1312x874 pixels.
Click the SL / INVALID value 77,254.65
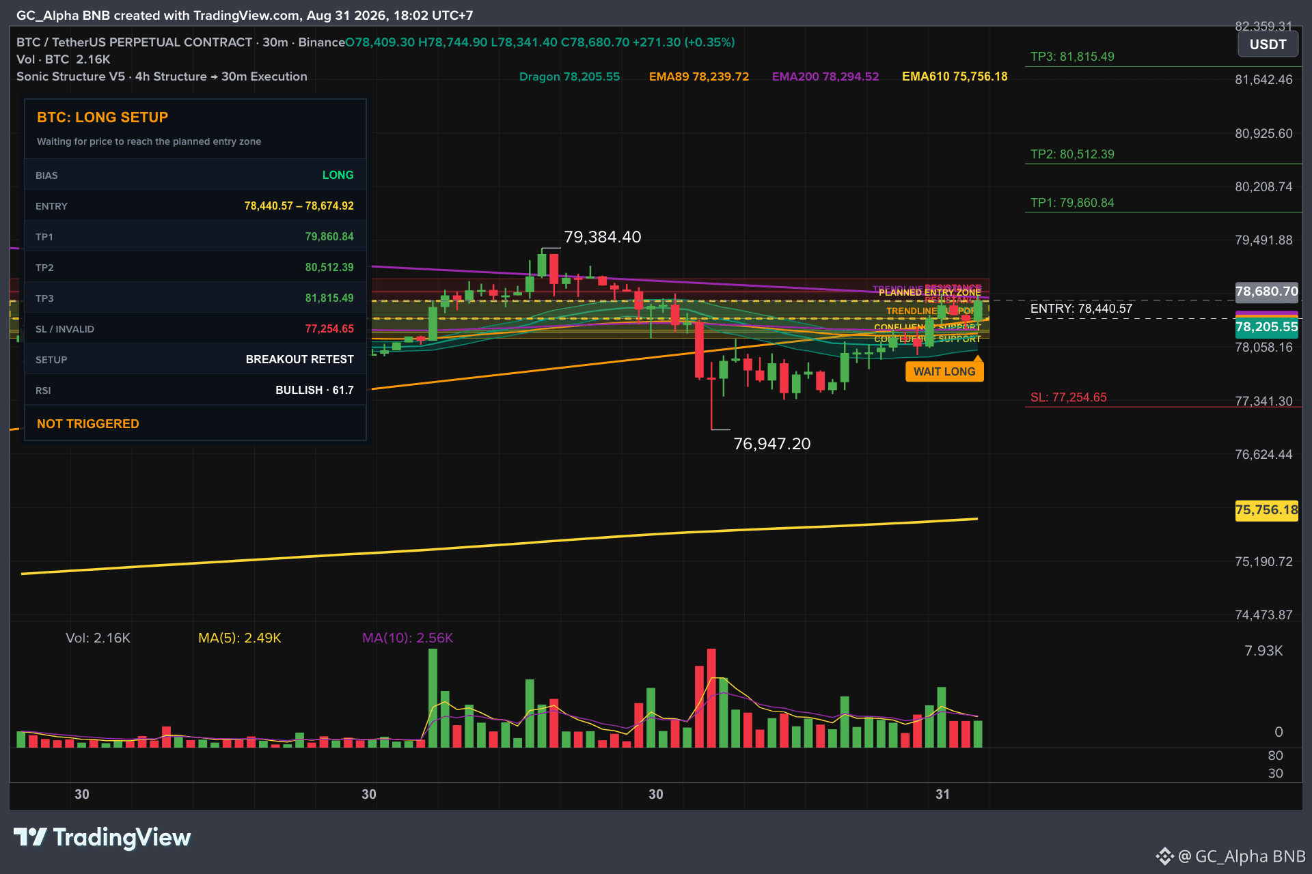(329, 329)
